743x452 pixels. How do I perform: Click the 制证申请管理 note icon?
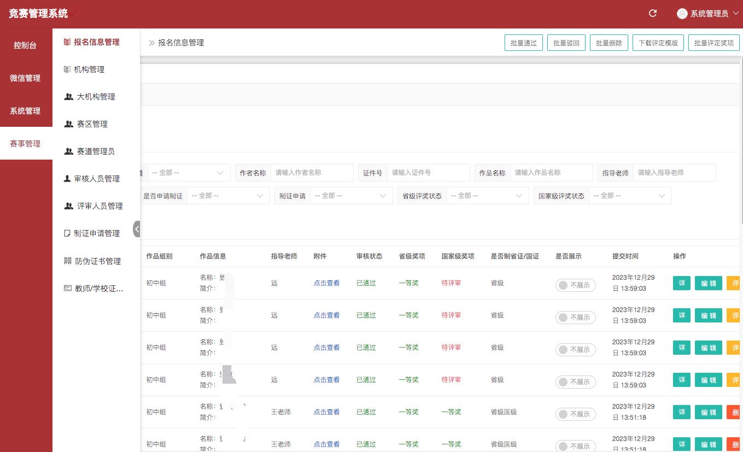pos(67,233)
